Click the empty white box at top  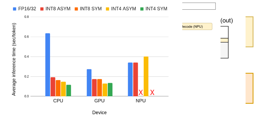click(199, 6)
